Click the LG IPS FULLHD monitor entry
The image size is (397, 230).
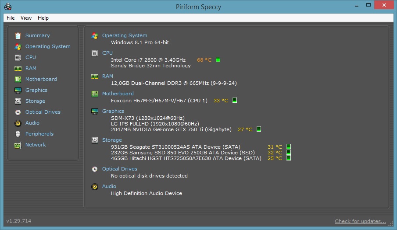(x=155, y=124)
